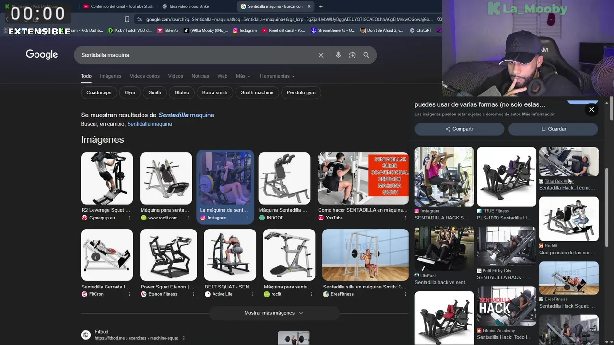Image resolution: width=614 pixels, height=345 pixels.
Task: Open options for the Gymequip.eu result
Action: (x=130, y=218)
